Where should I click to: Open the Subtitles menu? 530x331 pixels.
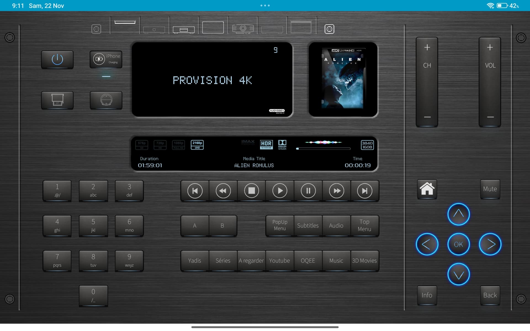click(308, 226)
